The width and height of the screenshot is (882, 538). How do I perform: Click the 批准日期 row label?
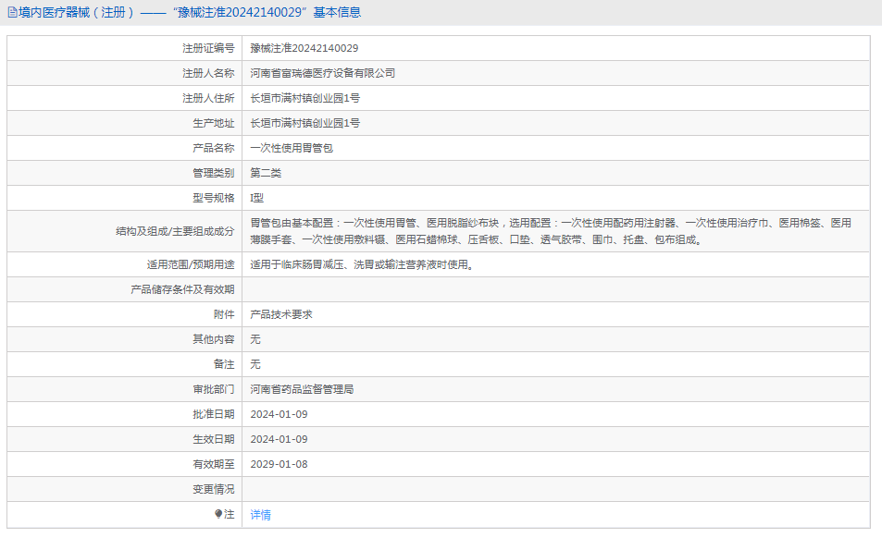[214, 414]
